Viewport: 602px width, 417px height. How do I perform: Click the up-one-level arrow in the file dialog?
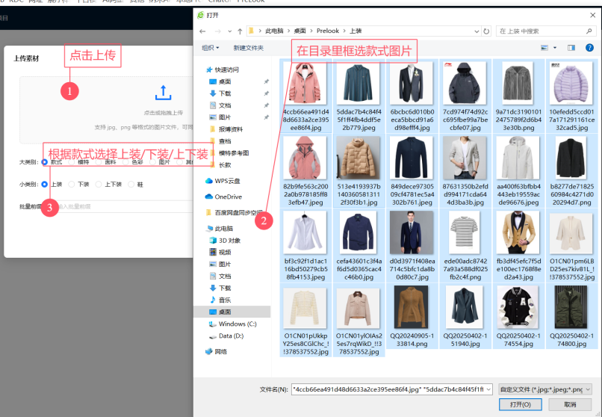239,31
